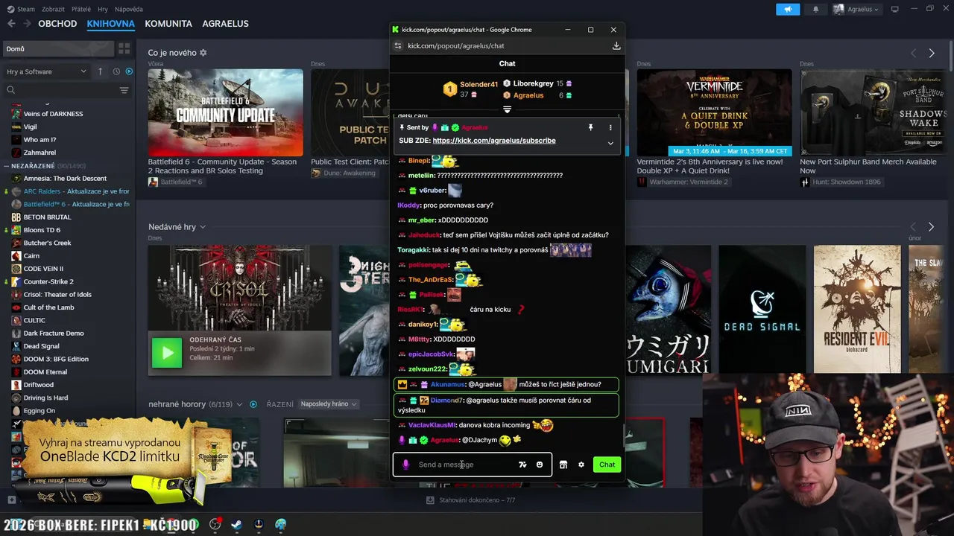Go back with Steam back arrow
Image resolution: width=954 pixels, height=536 pixels.
(x=11, y=23)
